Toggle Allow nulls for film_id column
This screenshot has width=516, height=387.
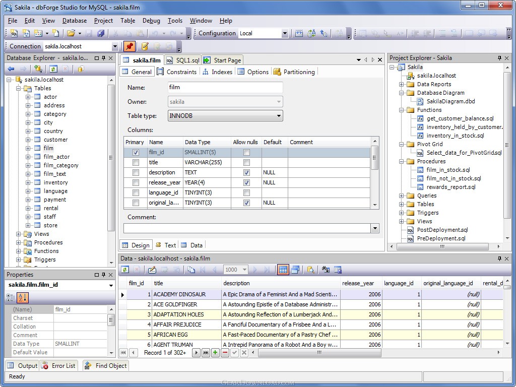click(246, 152)
